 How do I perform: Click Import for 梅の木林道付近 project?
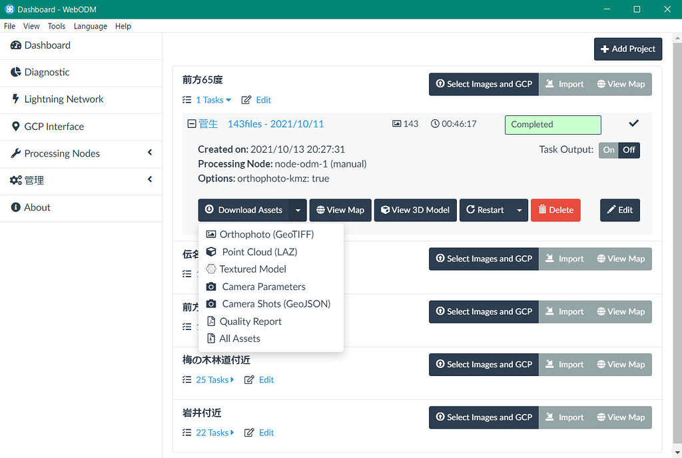(x=565, y=365)
